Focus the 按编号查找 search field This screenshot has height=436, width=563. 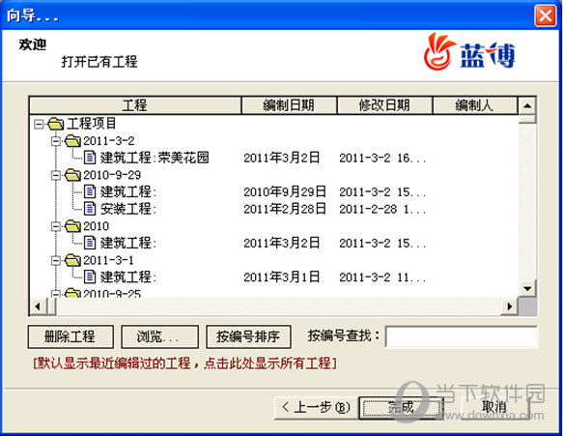pos(462,336)
